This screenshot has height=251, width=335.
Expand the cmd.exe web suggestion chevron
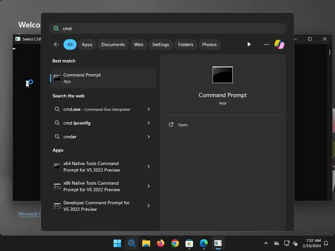point(149,109)
